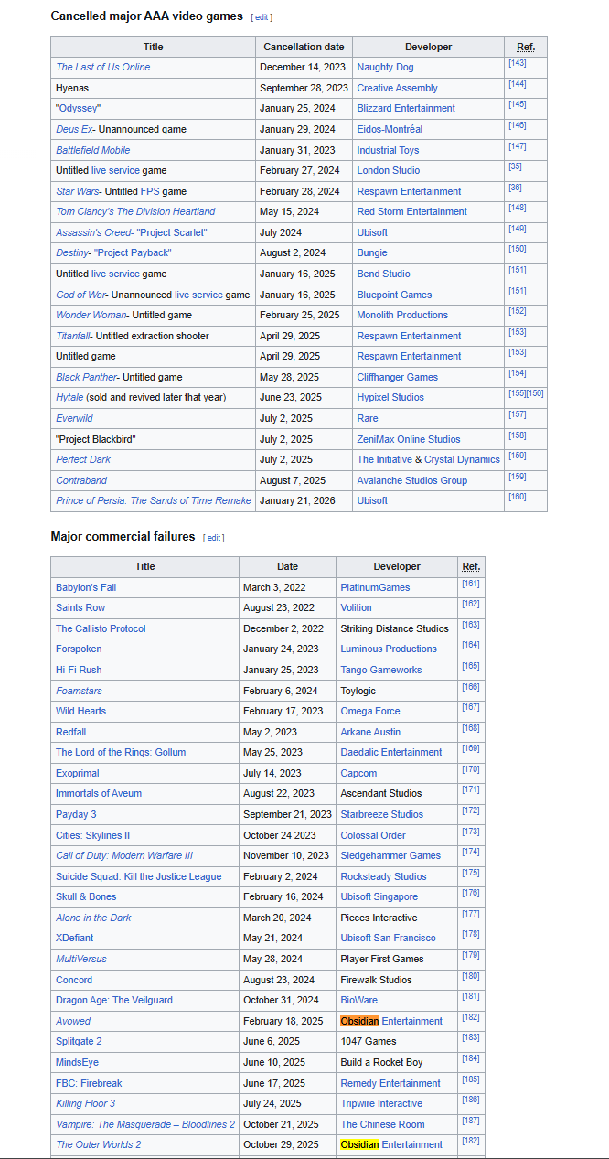Open the MindsEye link
Image resolution: width=609 pixels, height=1159 pixels.
tap(77, 1062)
